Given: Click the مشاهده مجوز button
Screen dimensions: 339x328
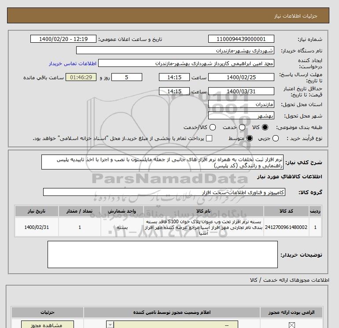Looking at the screenshot, I should pyautogui.click(x=48, y=324).
